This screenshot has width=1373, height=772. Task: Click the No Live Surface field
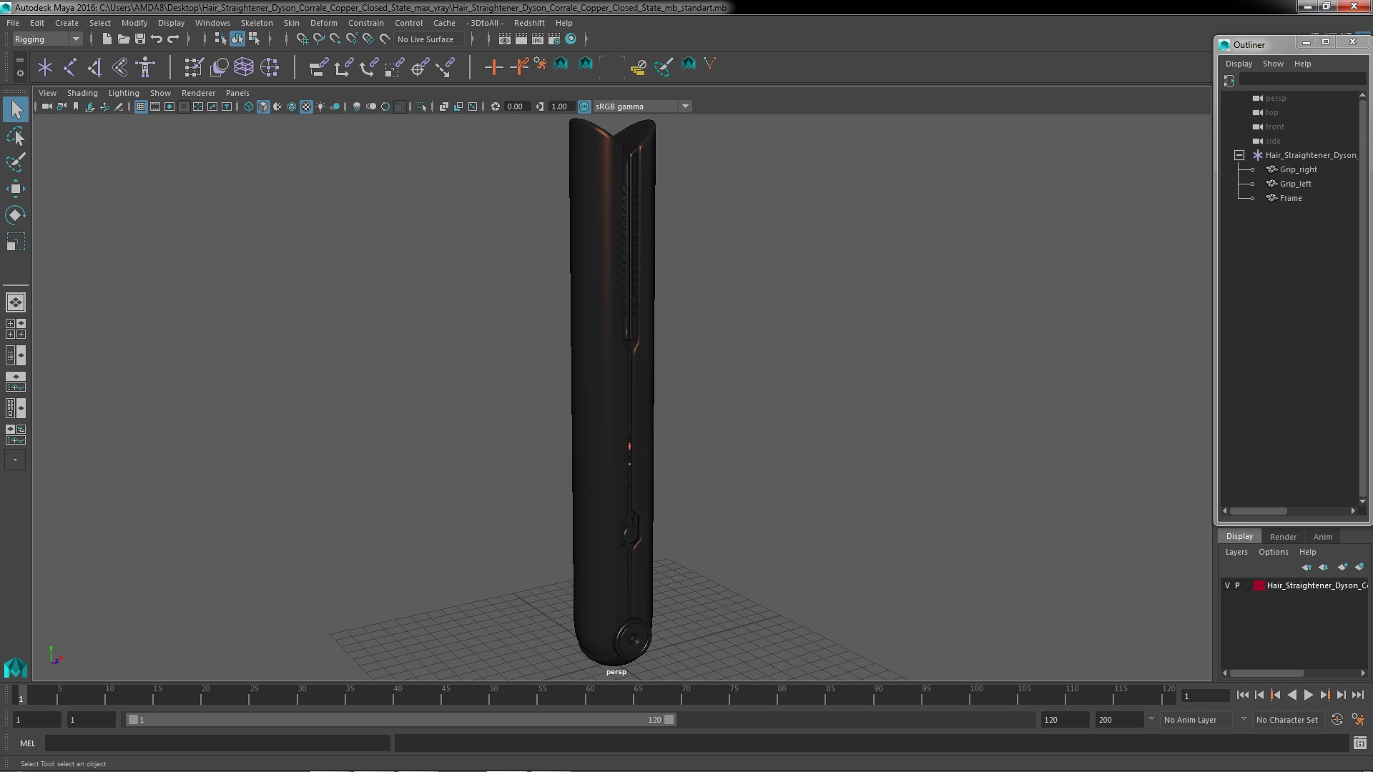click(429, 39)
